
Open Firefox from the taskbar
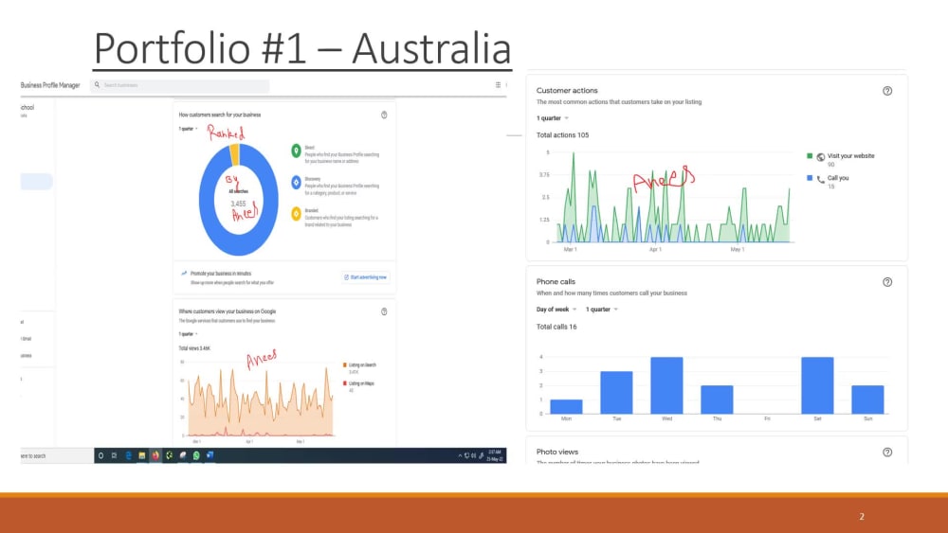point(155,455)
